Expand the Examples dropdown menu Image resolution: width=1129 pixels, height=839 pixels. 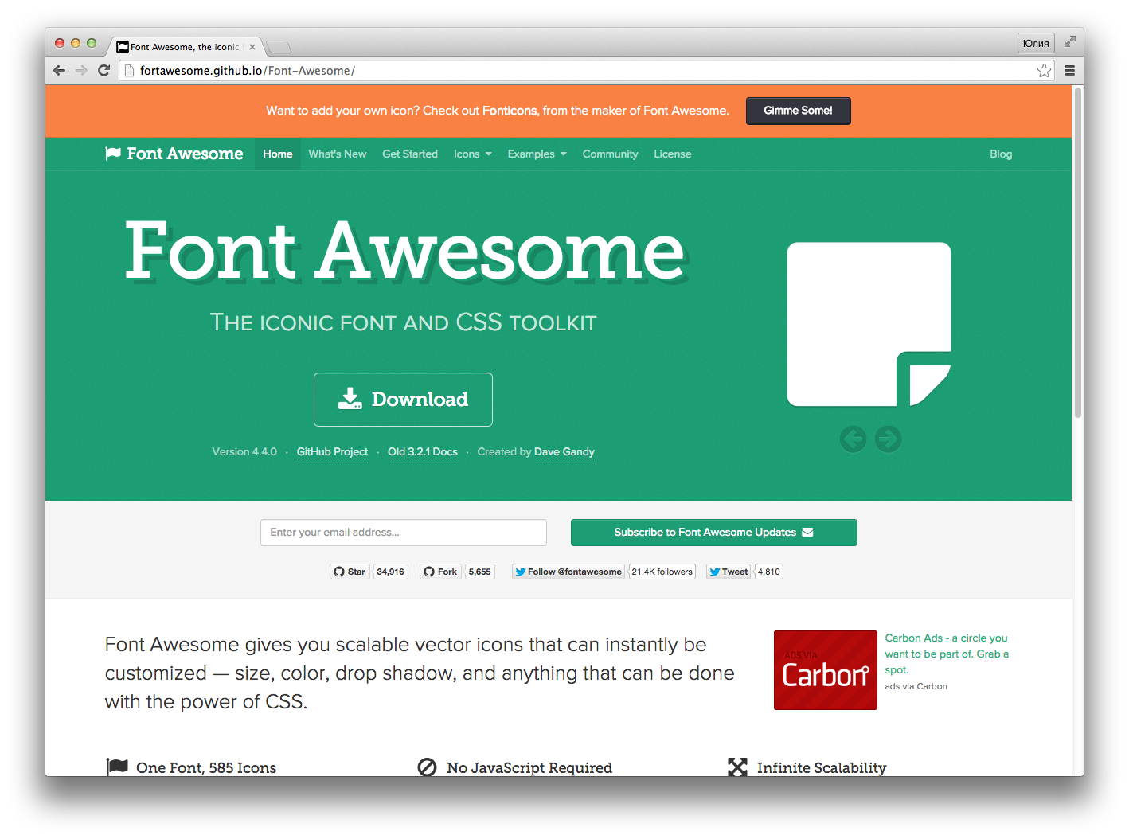(x=537, y=154)
